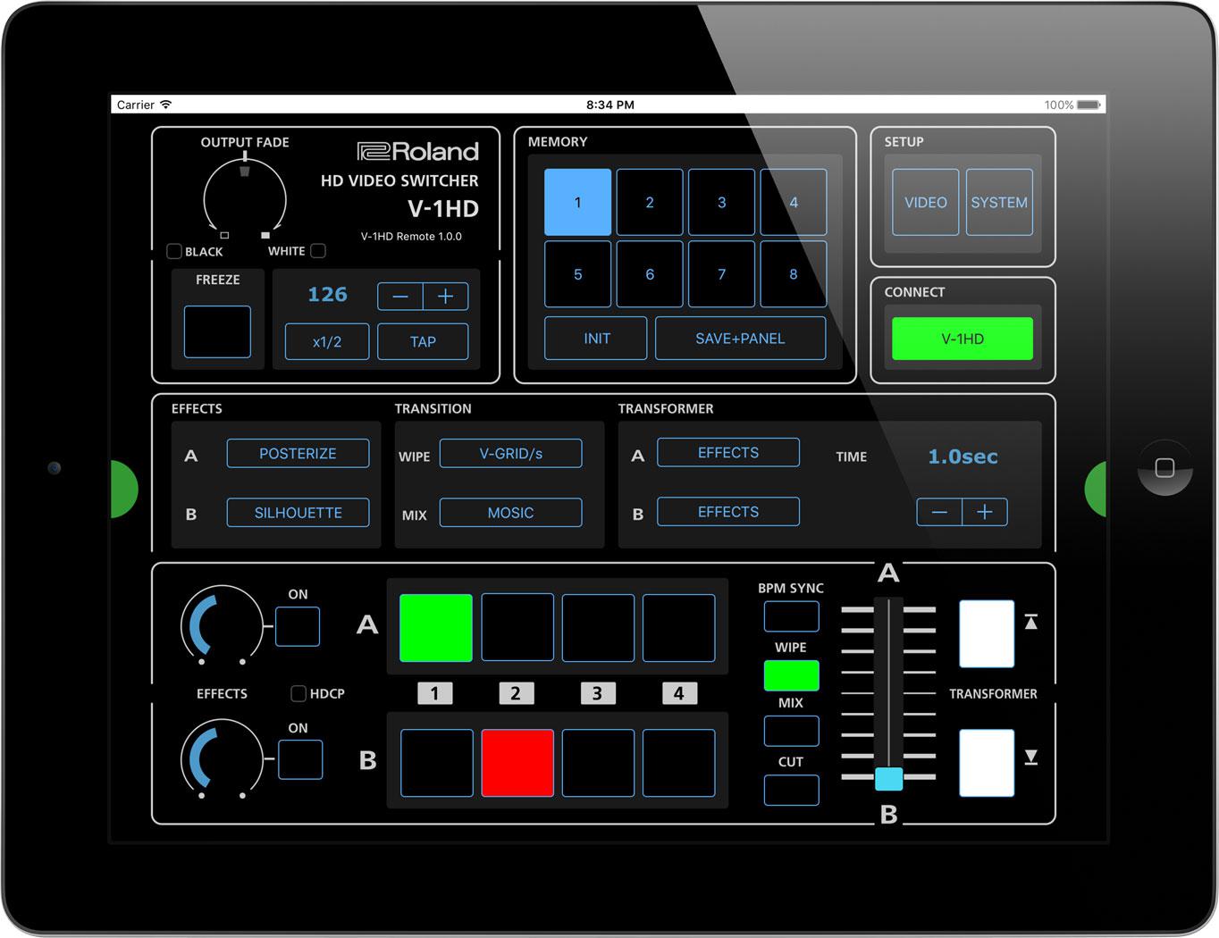Click the upper TRANSFORMER white button
Image resolution: width=1219 pixels, height=938 pixels.
(987, 634)
